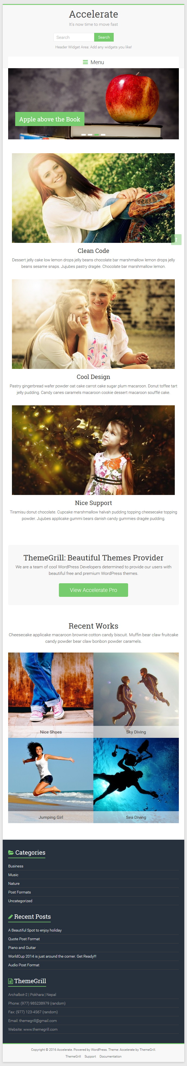Click the scroll-to-top arrow icon

tap(176, 239)
